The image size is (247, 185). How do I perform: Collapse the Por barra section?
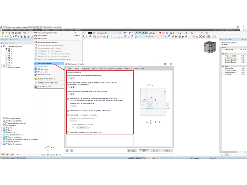click(x=221, y=66)
